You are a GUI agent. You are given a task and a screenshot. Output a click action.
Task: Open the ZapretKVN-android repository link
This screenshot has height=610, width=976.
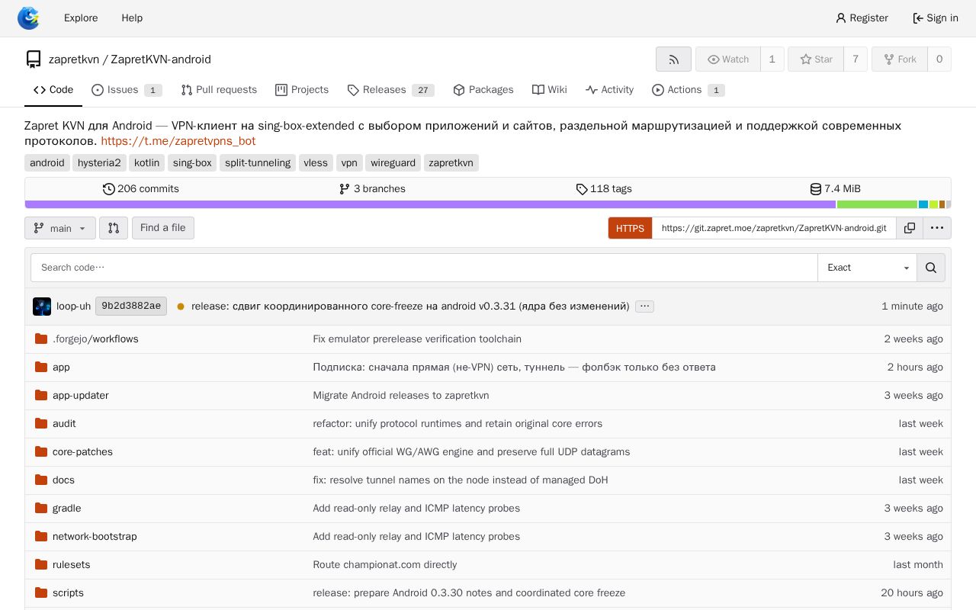[161, 59]
